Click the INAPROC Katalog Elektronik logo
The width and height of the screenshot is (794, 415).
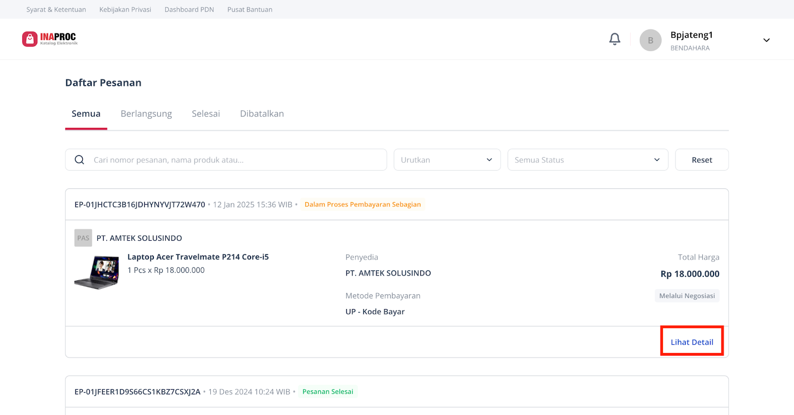pos(50,39)
